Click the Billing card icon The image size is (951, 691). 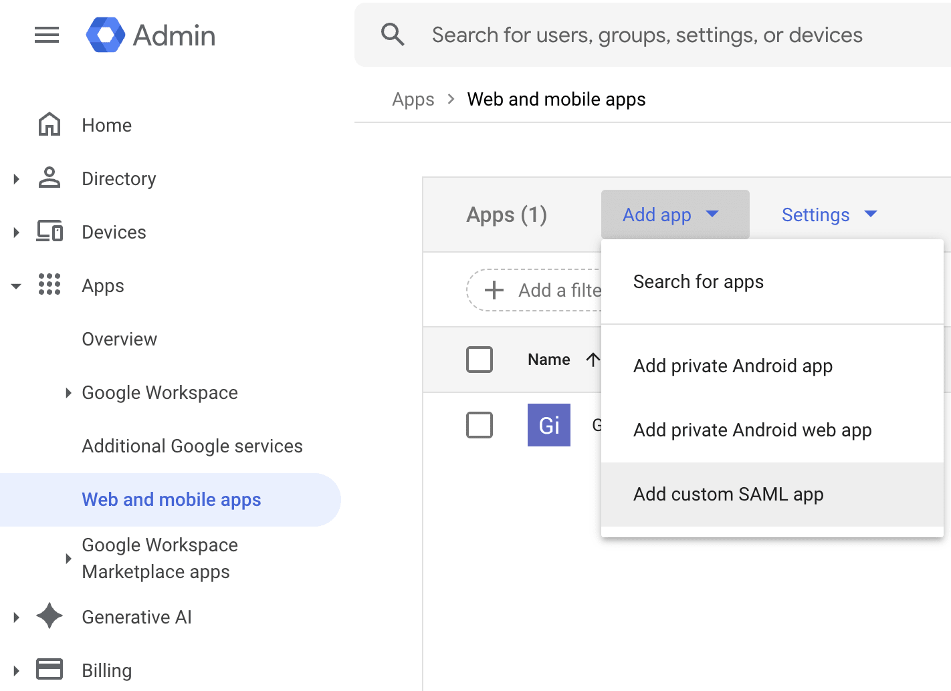pos(49,670)
